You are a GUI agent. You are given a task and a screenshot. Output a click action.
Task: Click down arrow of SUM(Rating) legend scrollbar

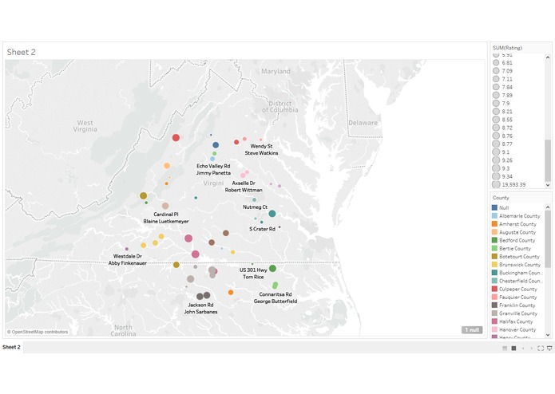548,185
